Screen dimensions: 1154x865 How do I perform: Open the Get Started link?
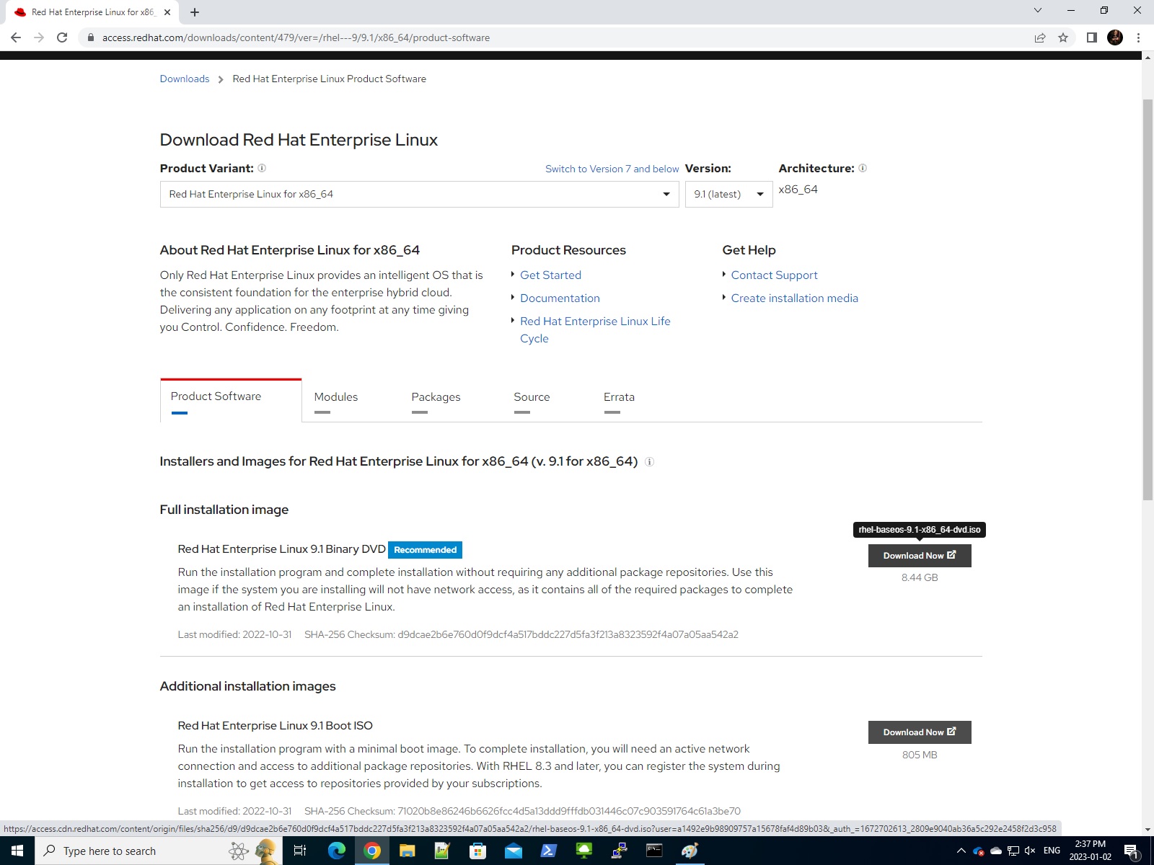pos(550,275)
